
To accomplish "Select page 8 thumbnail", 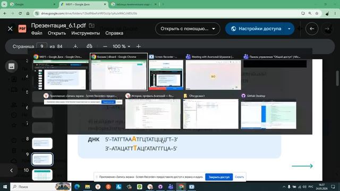I will point(42,143).
